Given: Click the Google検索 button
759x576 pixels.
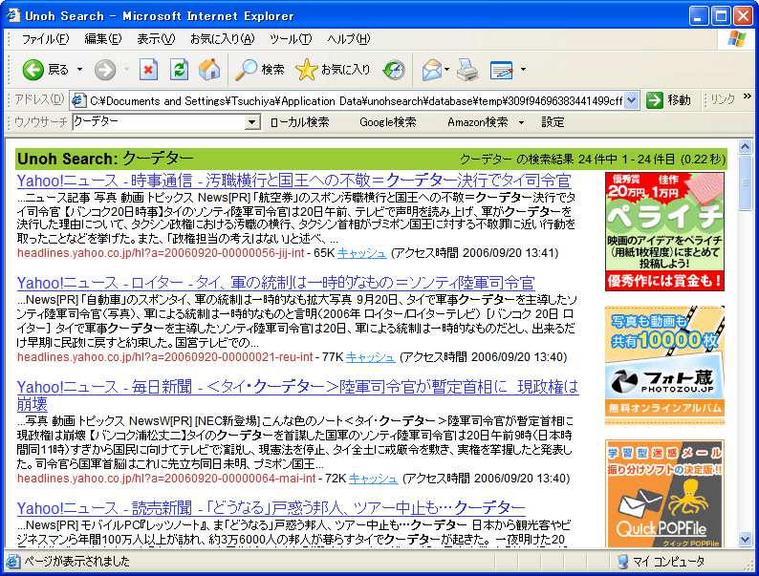Looking at the screenshot, I should pyautogui.click(x=388, y=122).
